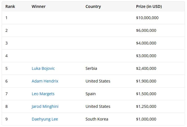Select the $1,000,000 ninth place prize

click(x=146, y=119)
